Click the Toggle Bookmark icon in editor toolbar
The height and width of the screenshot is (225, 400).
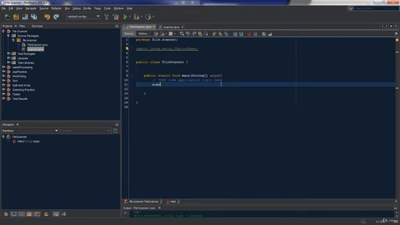point(226,34)
